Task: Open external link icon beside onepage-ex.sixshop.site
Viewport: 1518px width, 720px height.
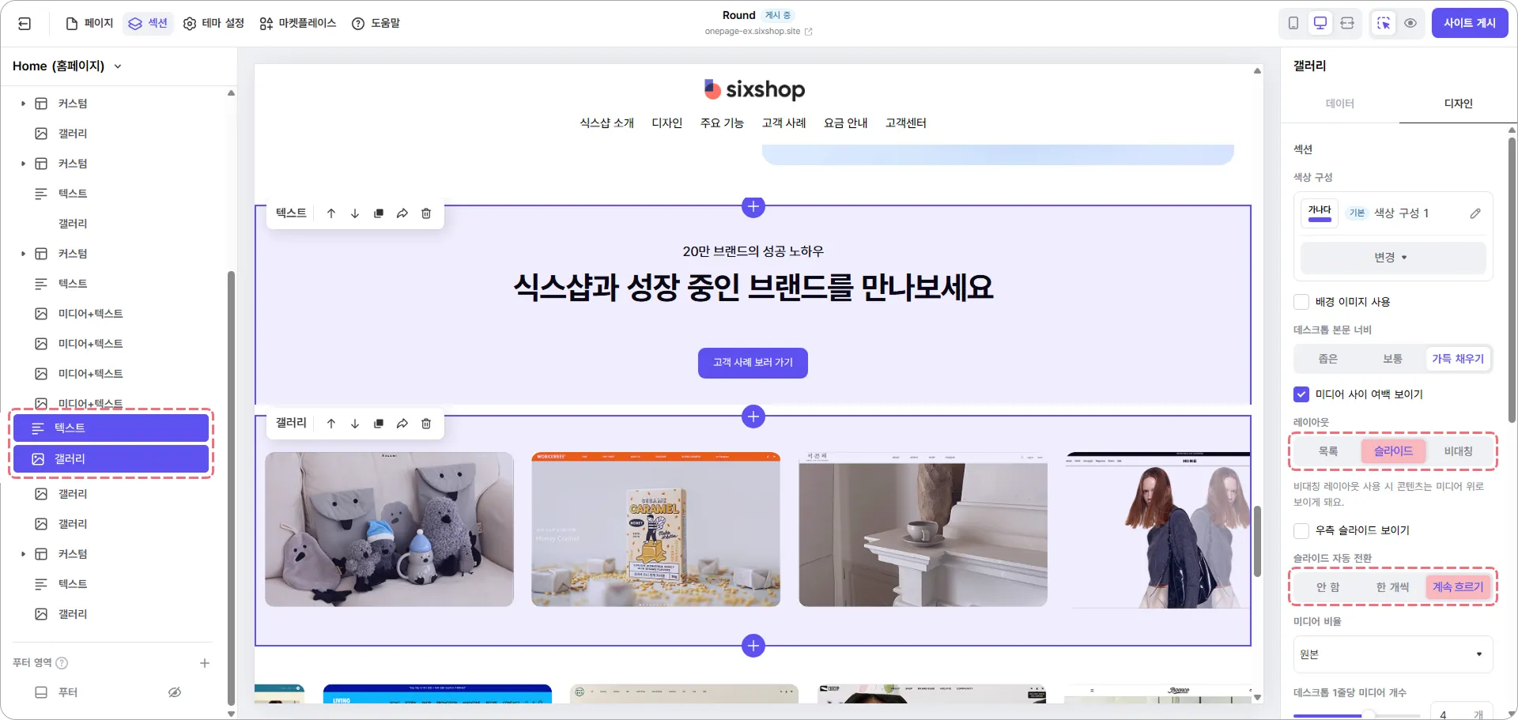Action: click(x=809, y=32)
